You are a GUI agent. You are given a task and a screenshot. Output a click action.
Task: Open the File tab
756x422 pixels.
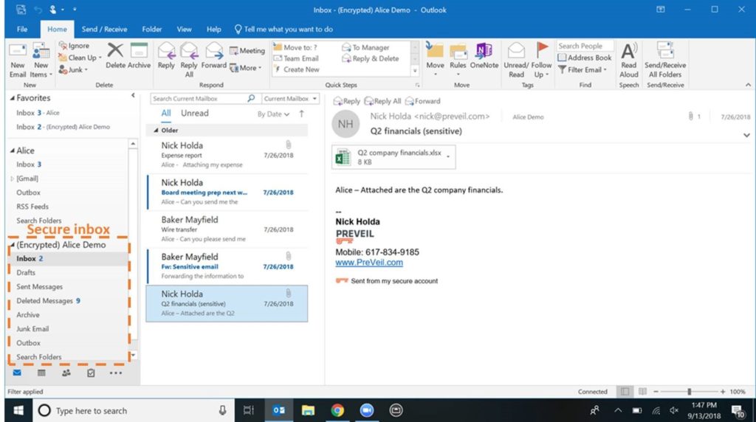click(x=22, y=29)
